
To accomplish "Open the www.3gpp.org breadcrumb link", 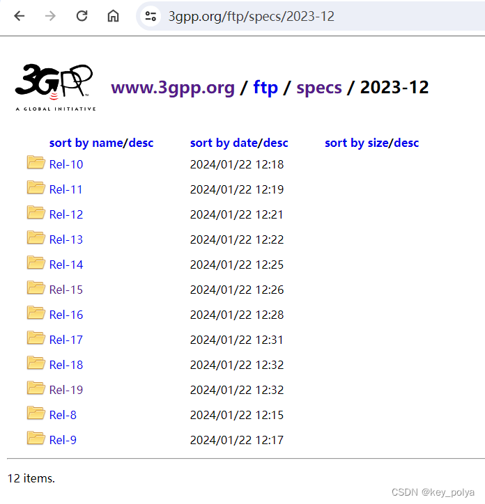I will [x=173, y=88].
